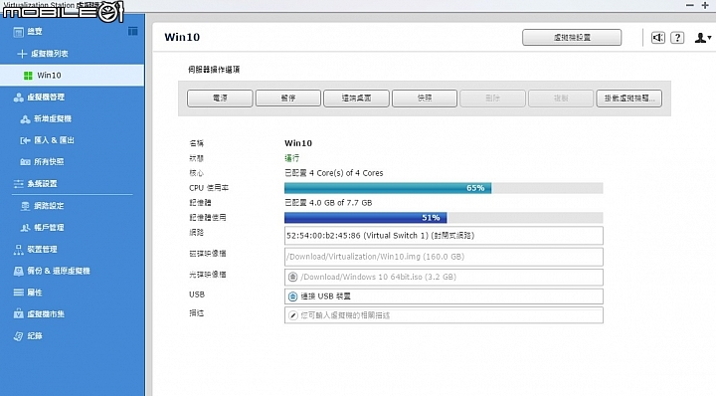The height and width of the screenshot is (396, 716).
Task: Click the pencil icon in description field
Action: coord(293,315)
